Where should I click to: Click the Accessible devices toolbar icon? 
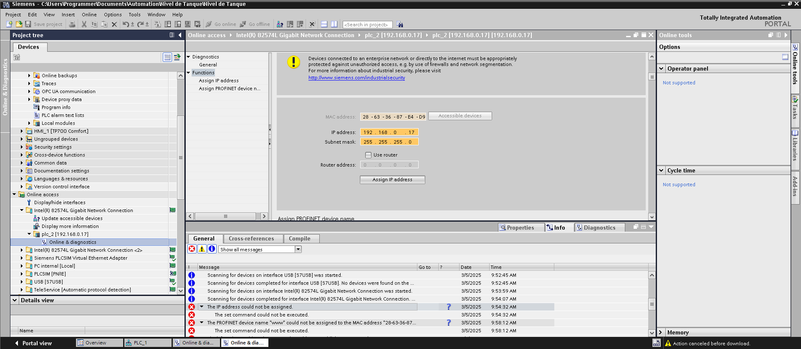point(280,24)
